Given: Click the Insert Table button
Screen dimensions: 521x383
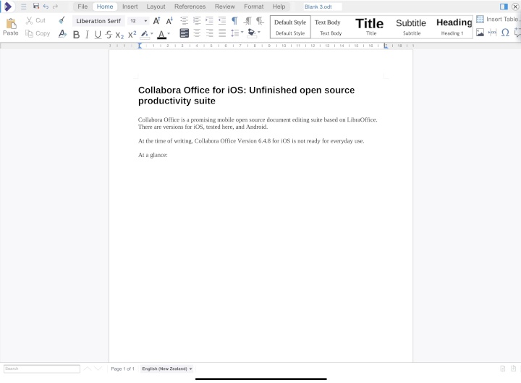Looking at the screenshot, I should pyautogui.click(x=496, y=19).
